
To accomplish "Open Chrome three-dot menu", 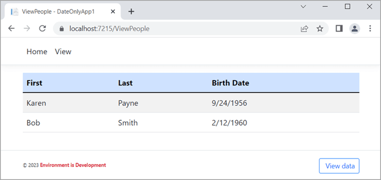I will click(x=370, y=29).
